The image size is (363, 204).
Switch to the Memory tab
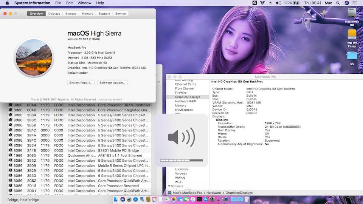[87, 14]
